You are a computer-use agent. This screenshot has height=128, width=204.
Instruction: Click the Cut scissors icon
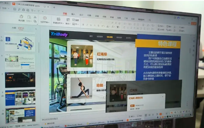(x=35, y=17)
